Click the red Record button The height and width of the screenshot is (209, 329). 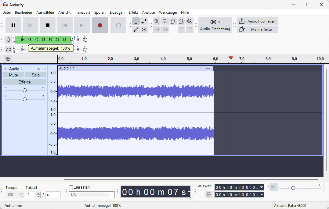pos(100,25)
